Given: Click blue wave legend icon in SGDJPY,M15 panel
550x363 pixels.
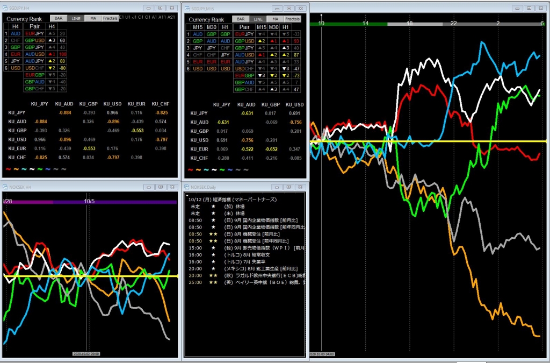Looking at the screenshot, I should (x=230, y=169).
